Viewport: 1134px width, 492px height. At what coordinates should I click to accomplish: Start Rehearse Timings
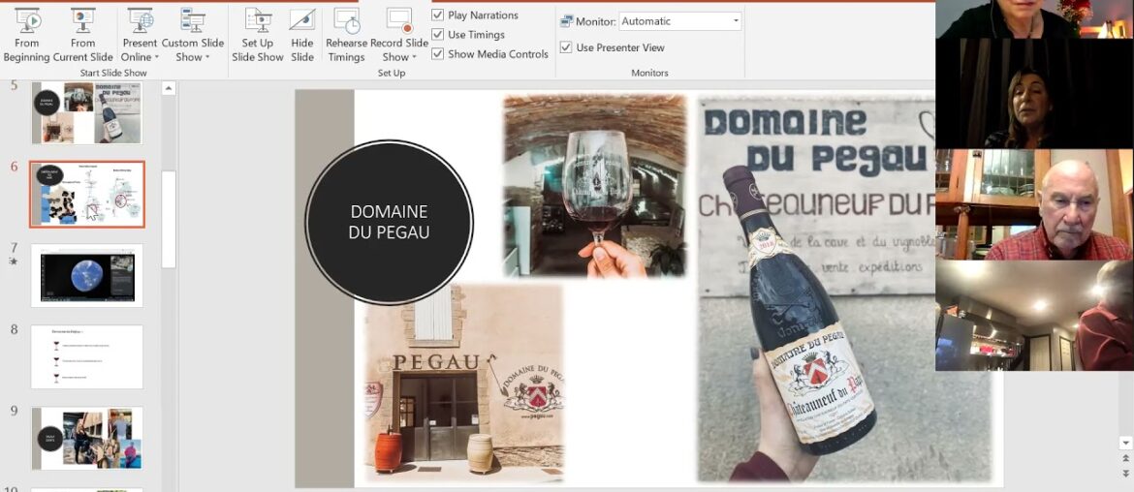[346, 35]
